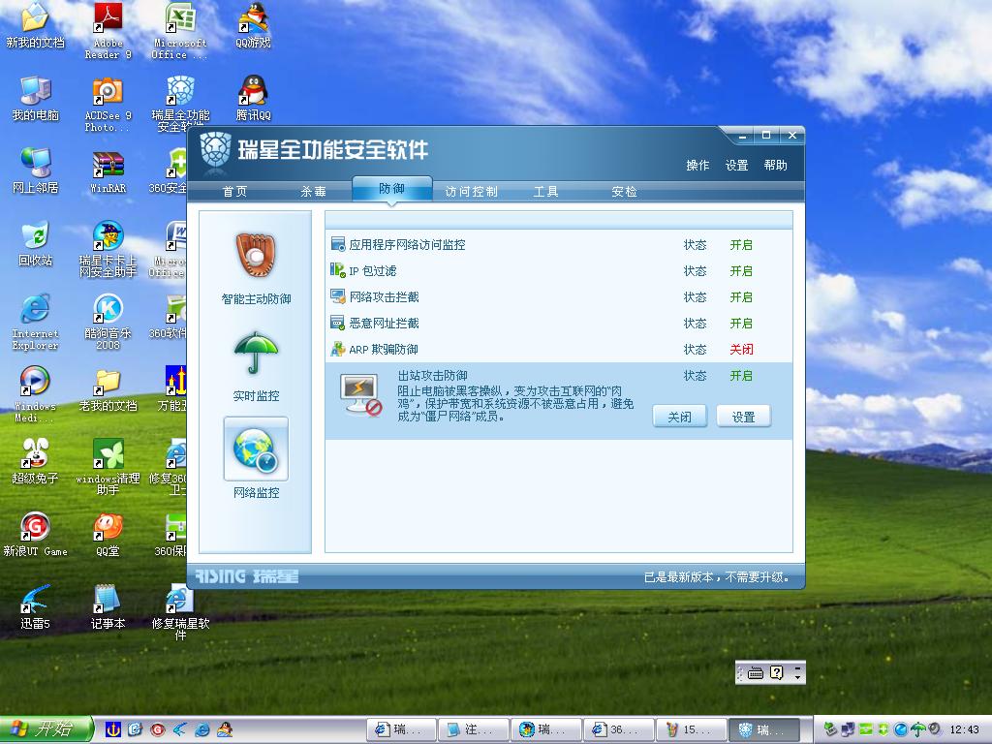This screenshot has width=992, height=744.
Task: Click the 开始 Start button
Action: click(46, 728)
